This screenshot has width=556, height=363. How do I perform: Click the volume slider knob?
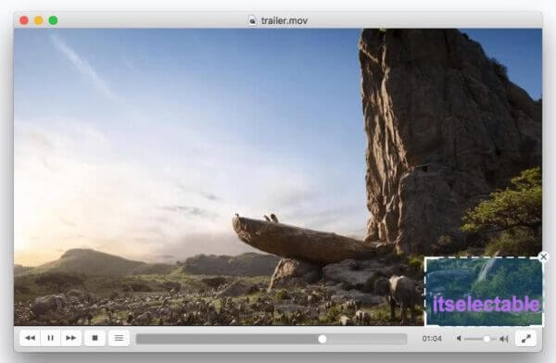coord(486,339)
